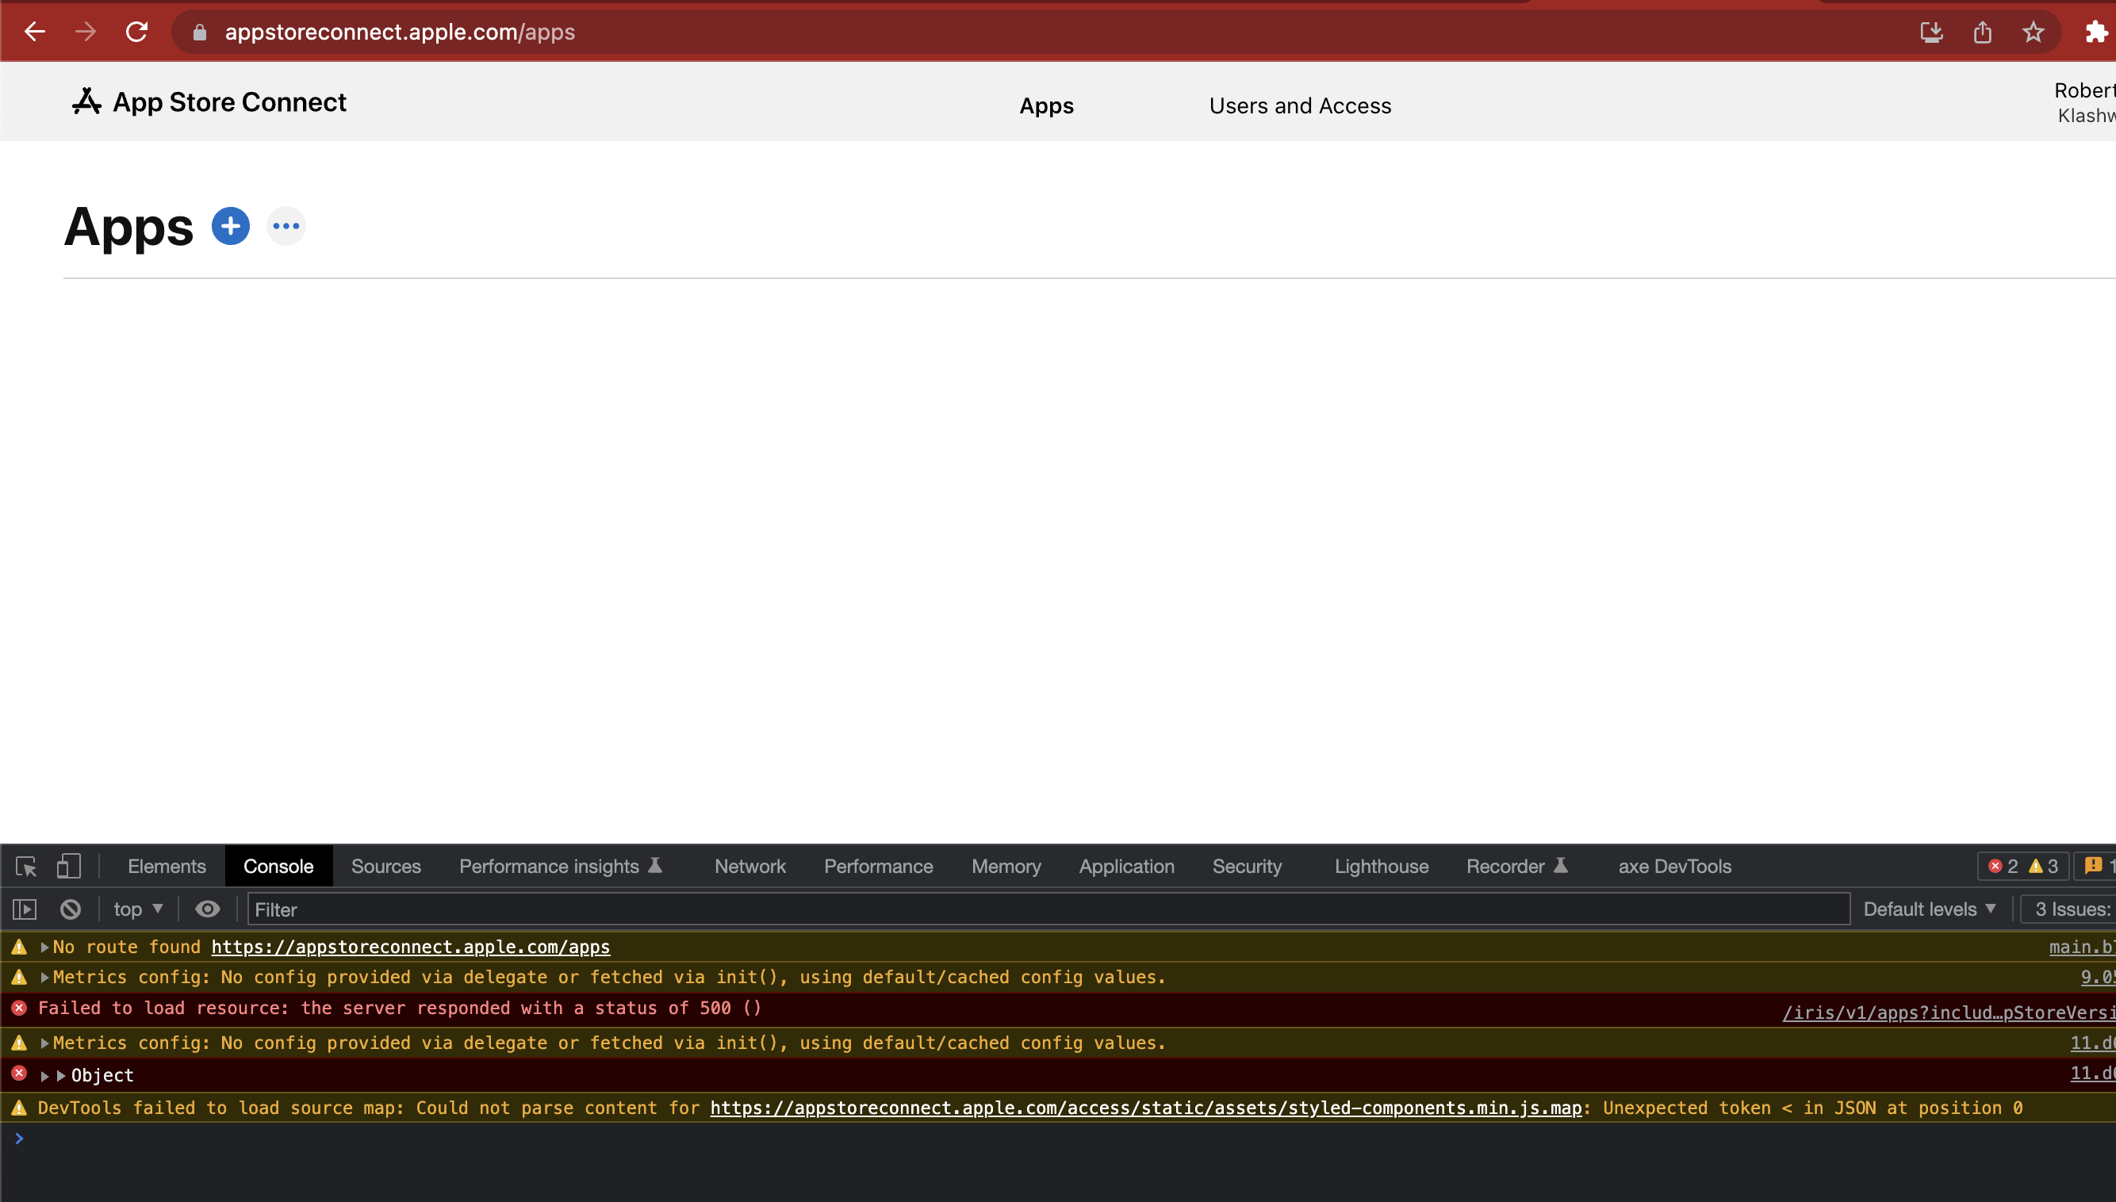Screen dimensions: 2116x1202
Task: Clear console with the ban icon
Action: pyautogui.click(x=70, y=909)
